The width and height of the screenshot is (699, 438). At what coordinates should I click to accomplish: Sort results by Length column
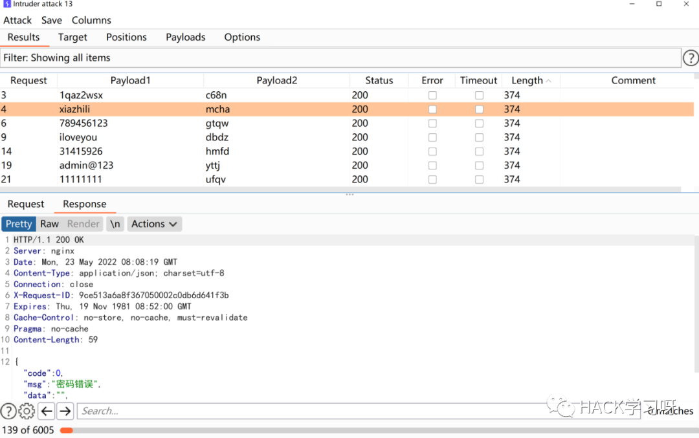click(531, 81)
